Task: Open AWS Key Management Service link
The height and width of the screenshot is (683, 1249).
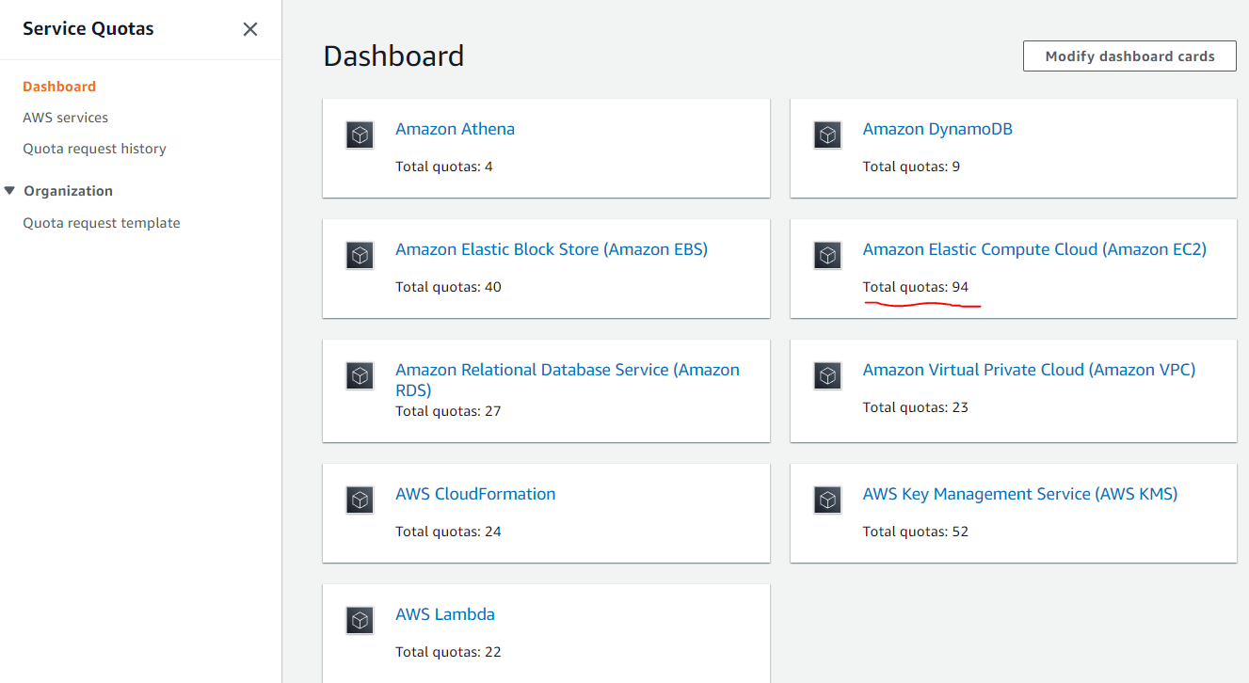Action: point(1020,494)
